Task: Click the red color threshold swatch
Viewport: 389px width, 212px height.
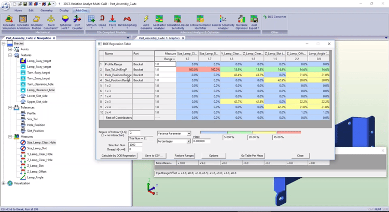Action: (x=289, y=132)
